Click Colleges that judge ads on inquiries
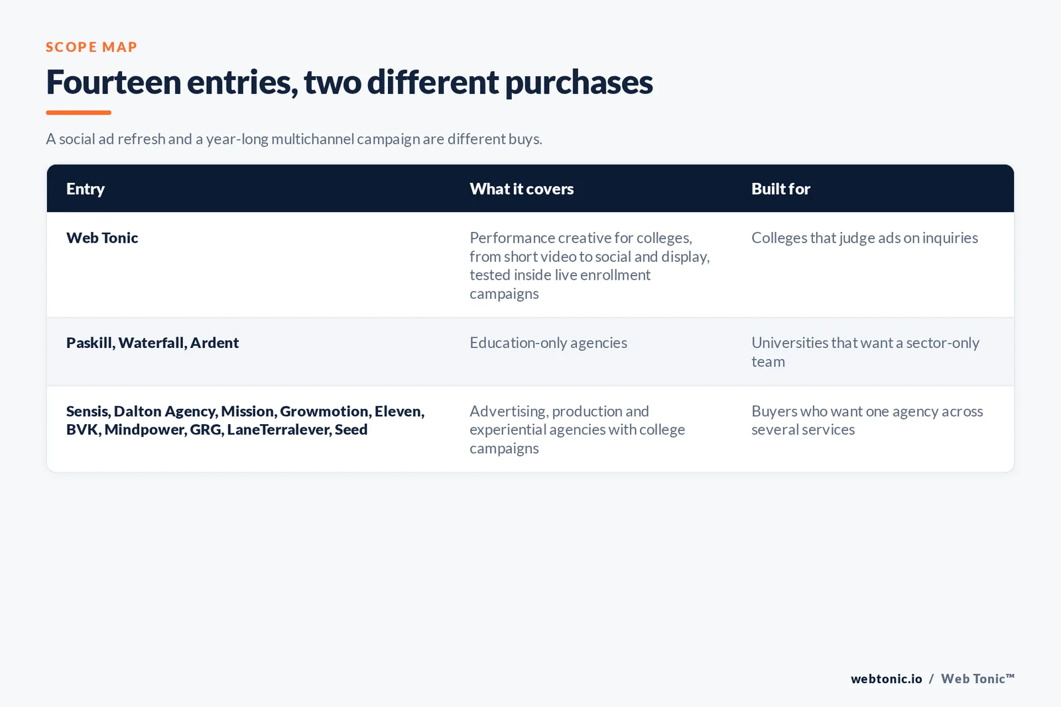This screenshot has width=1061, height=707. (865, 238)
